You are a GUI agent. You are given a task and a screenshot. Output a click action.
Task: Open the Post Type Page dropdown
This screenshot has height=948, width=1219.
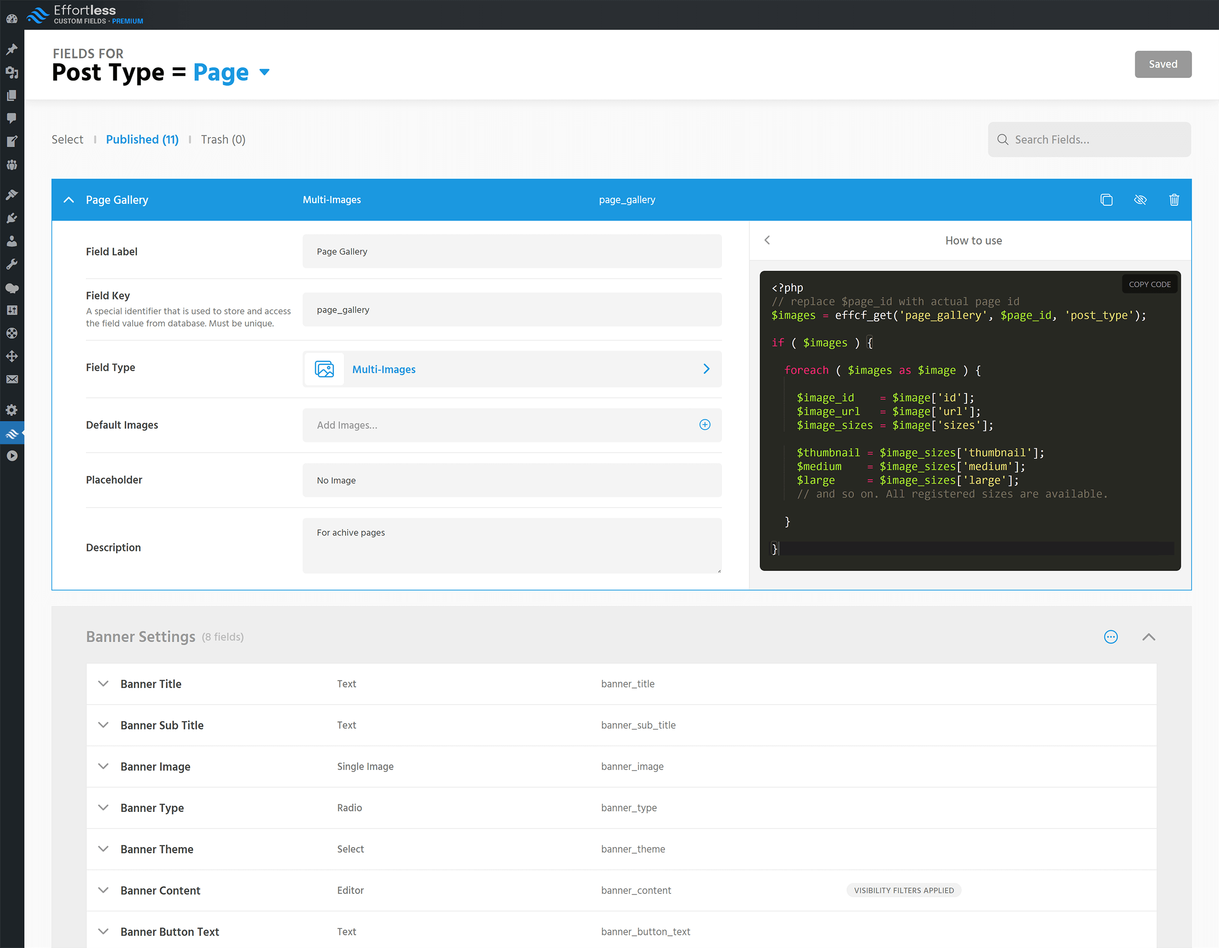click(x=265, y=72)
